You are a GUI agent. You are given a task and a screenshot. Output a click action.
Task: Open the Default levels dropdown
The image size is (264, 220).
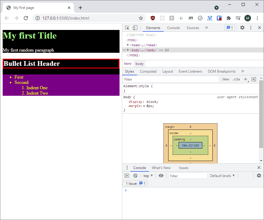click(222, 176)
